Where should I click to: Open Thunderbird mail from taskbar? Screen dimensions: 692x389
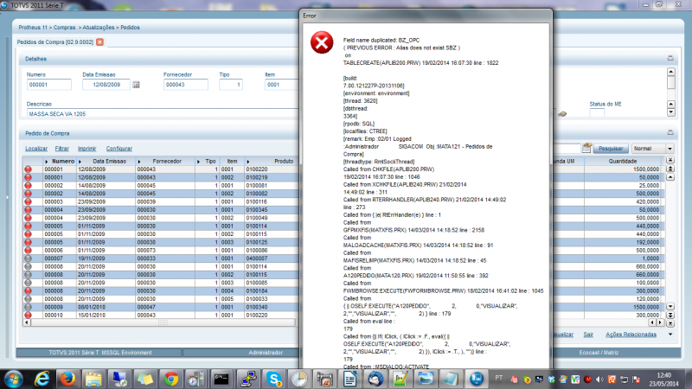[x=375, y=379]
